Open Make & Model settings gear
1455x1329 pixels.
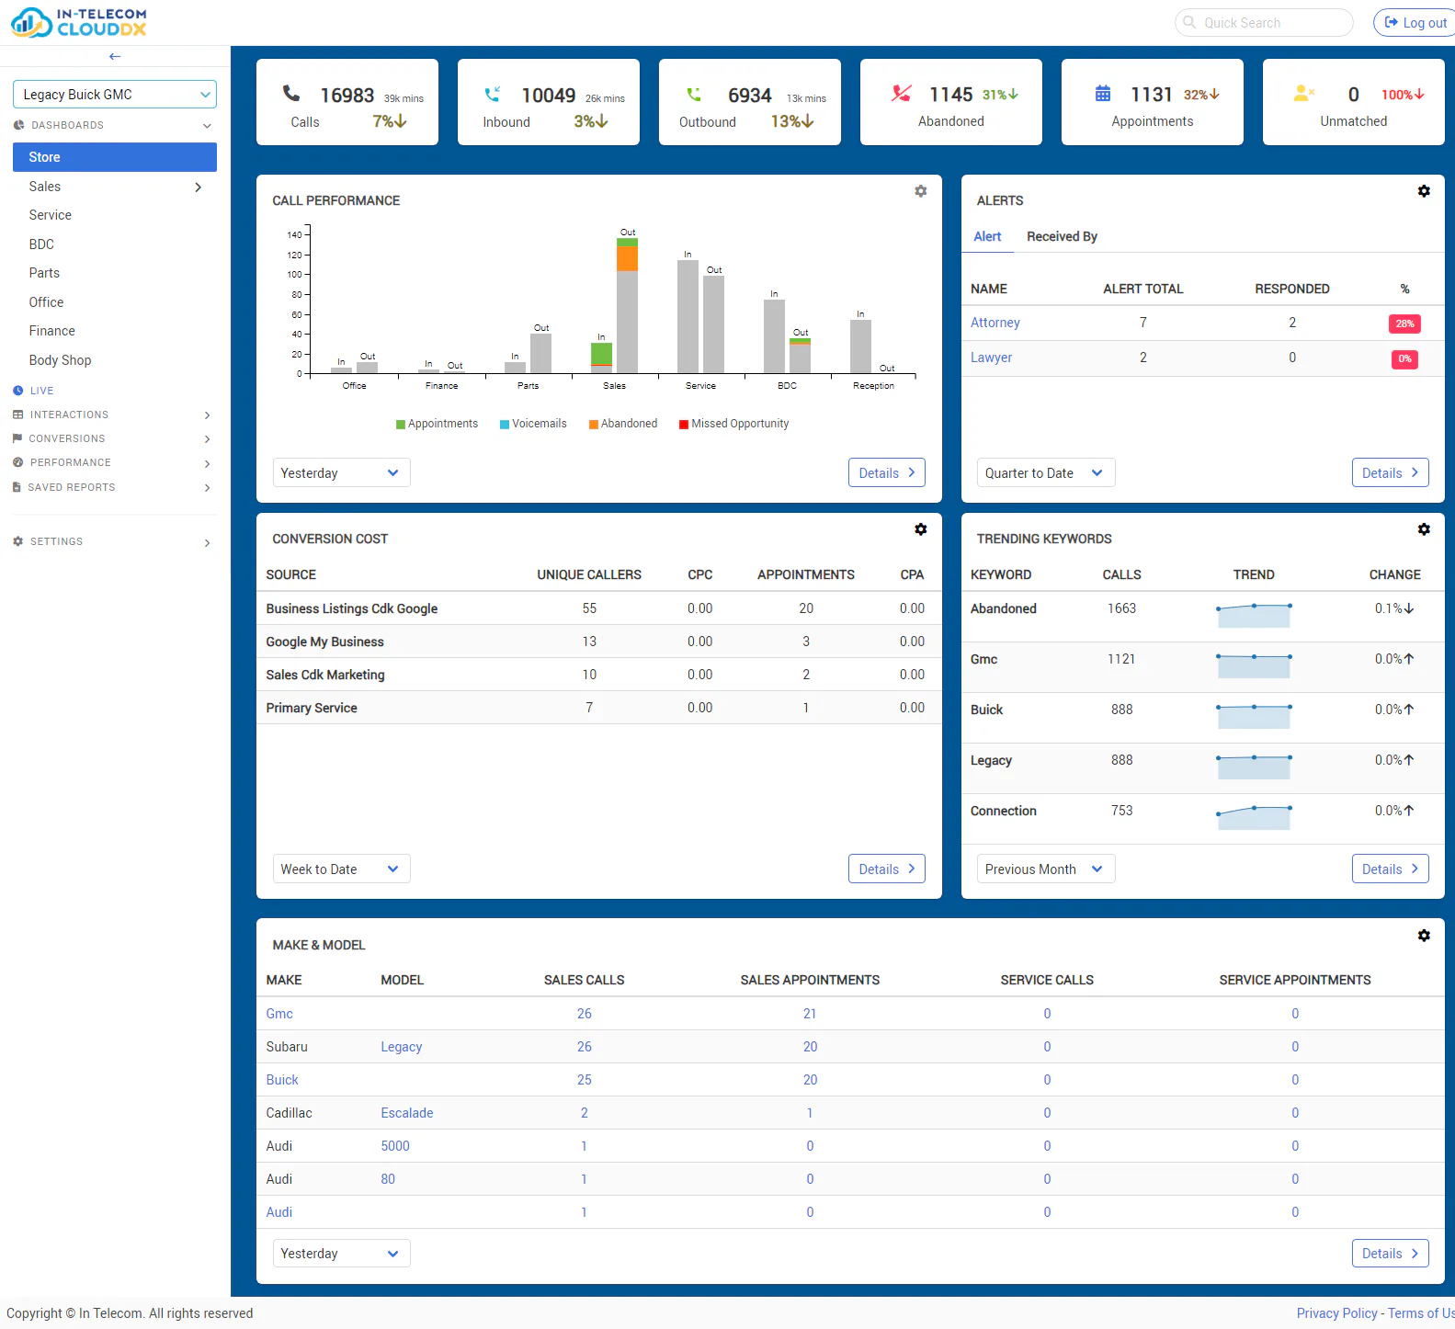[x=1424, y=936]
